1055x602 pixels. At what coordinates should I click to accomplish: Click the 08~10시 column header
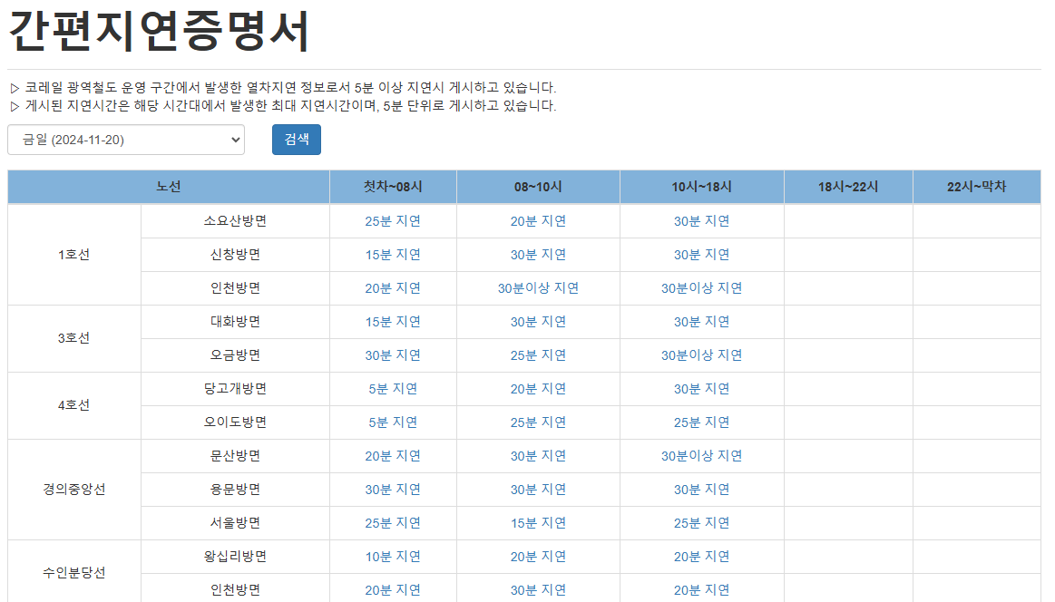(538, 187)
